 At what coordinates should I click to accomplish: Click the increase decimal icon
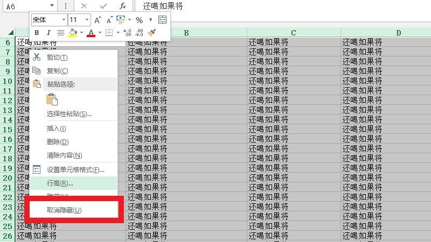click(127, 33)
